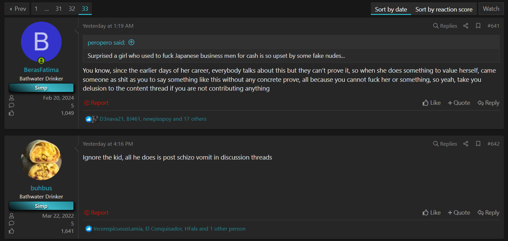Expand the hidden pages ellipsis

(46, 9)
